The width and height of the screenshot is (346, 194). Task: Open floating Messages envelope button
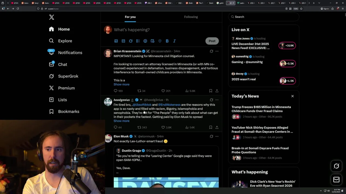pos(336,180)
